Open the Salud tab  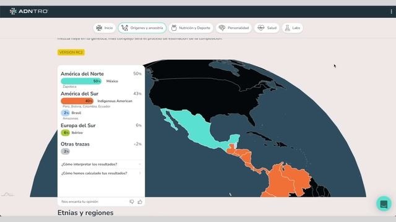267,28
